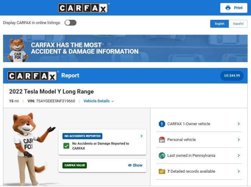Expand CARFAX 1-Owner vehicle row chevron

[x=239, y=124]
